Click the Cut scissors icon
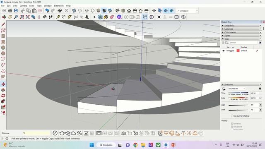Screen dimensions: 265x149 tap(23, 11)
